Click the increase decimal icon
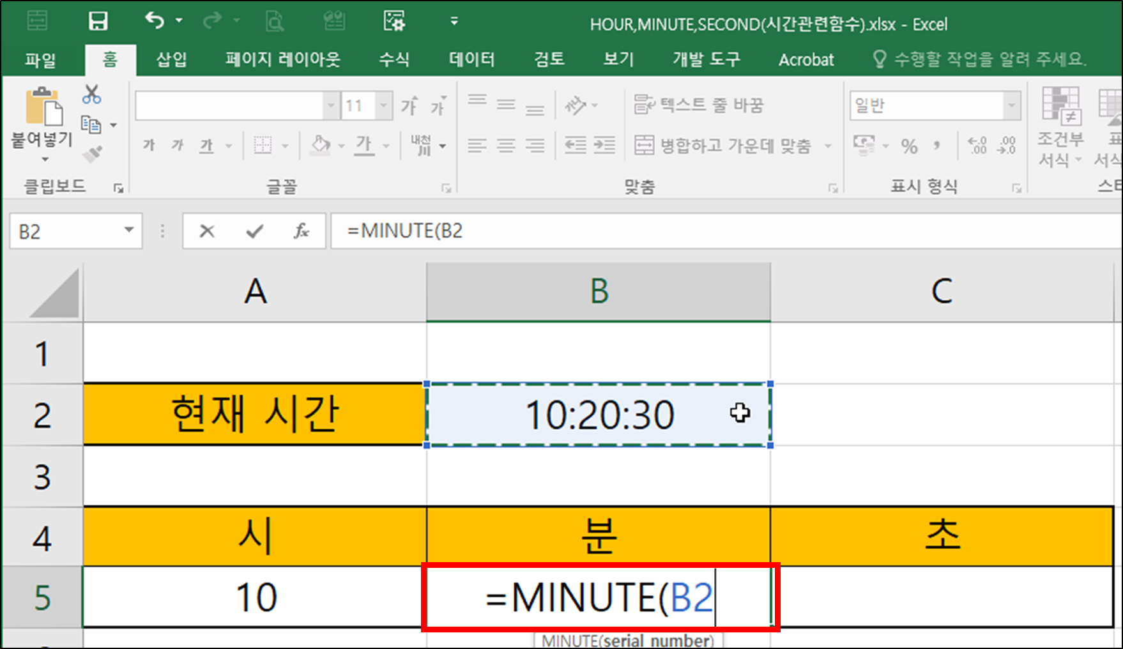Screen dimensions: 1123x649 977,146
